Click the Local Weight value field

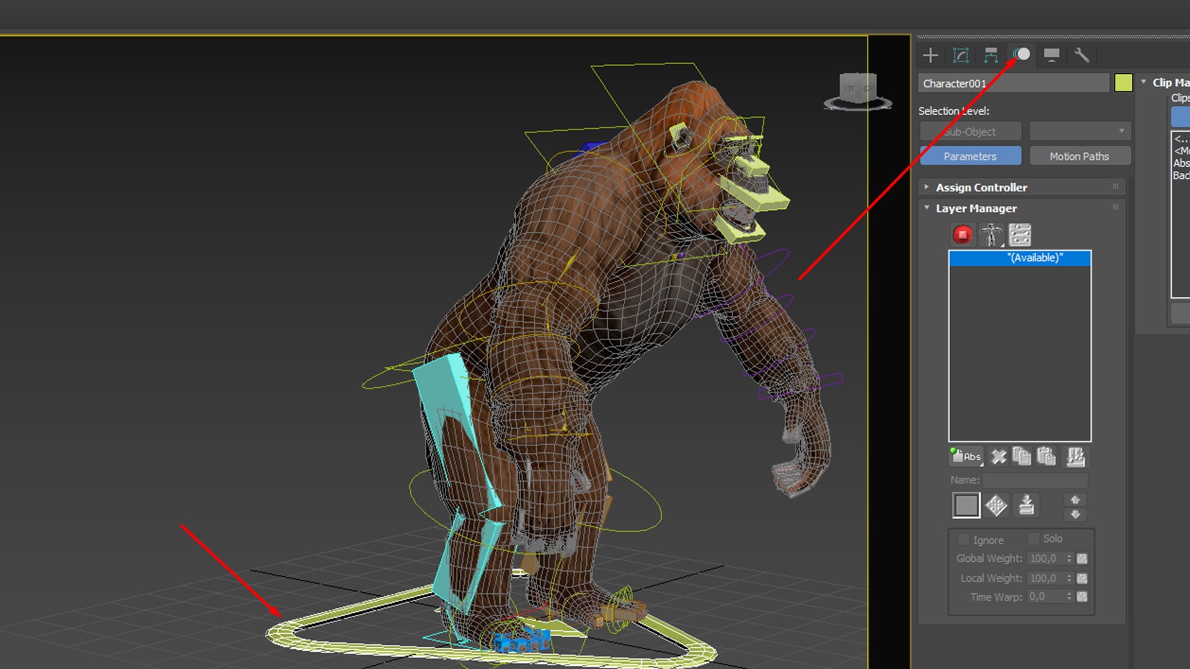pos(1046,579)
